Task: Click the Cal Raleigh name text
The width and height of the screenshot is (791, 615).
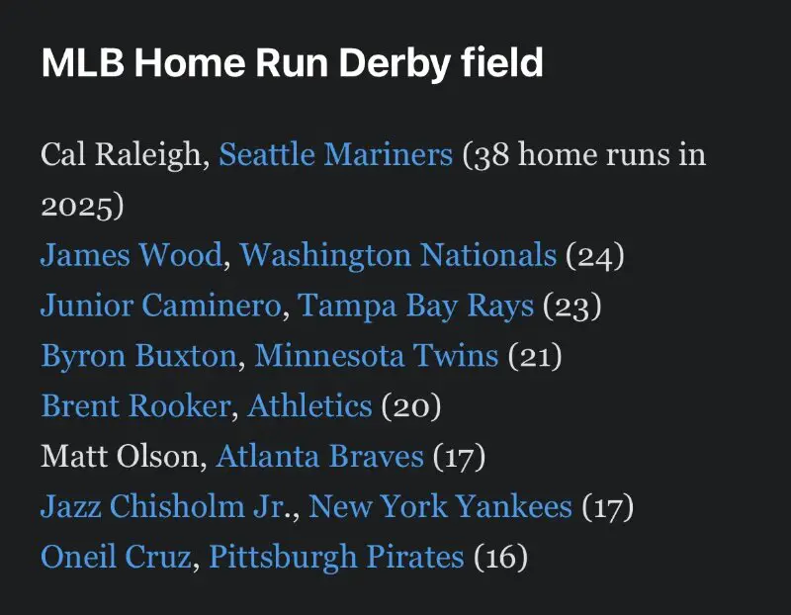Action: [x=123, y=154]
